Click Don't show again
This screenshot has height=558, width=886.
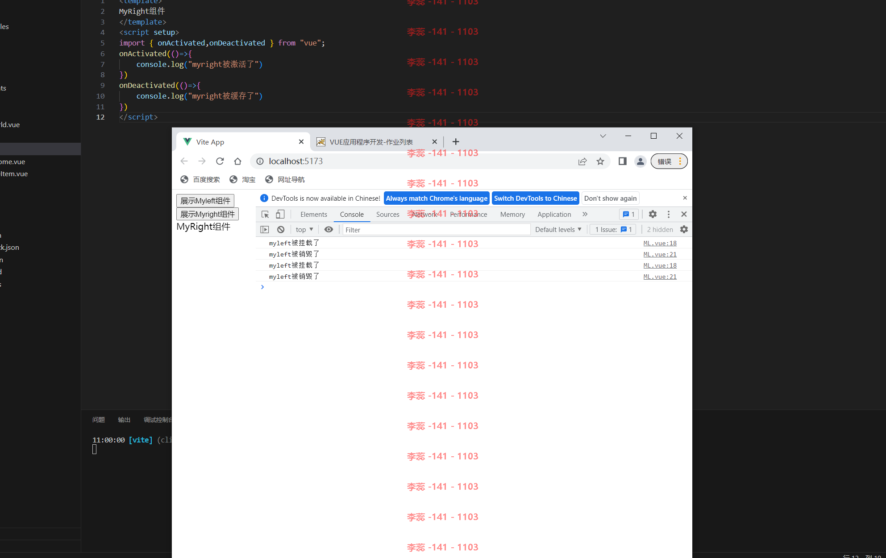point(610,198)
